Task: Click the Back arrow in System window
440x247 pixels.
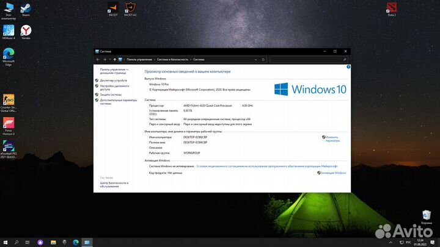Action: (x=98, y=59)
